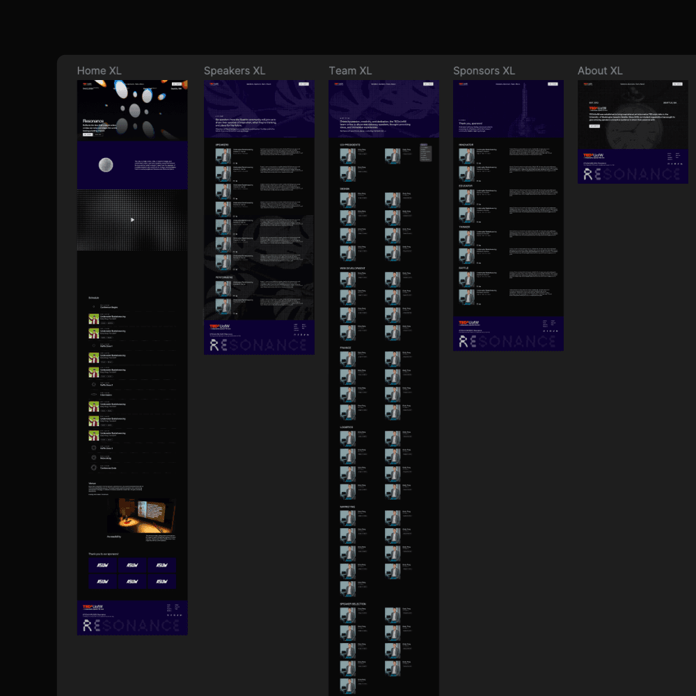
Task: Select the THINKER heading in Sponsors XL
Action: pos(464,227)
